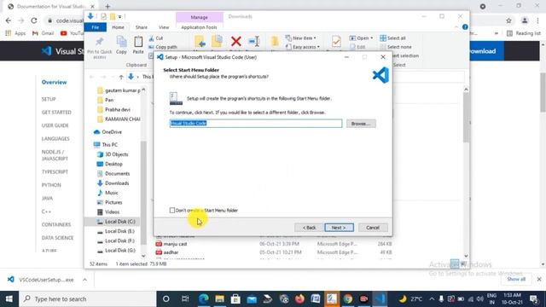The width and height of the screenshot is (546, 307).
Task: Select OneDrive in the navigation pane
Action: tap(108, 132)
